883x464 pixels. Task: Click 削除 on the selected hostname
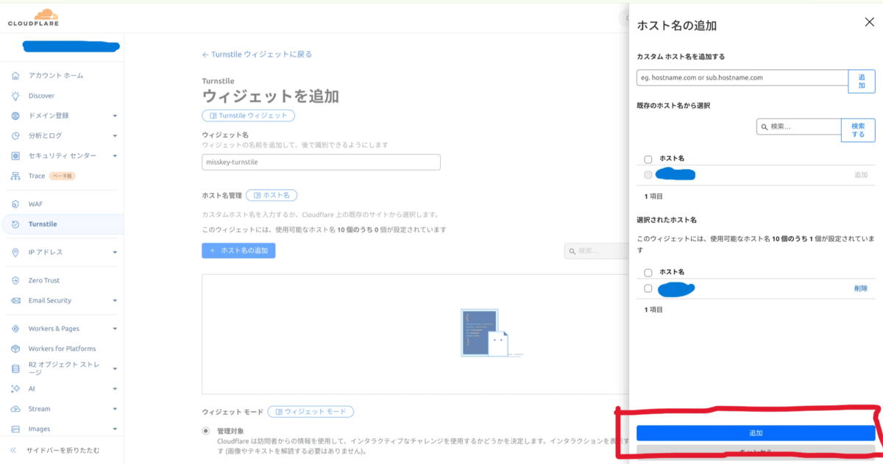(861, 288)
